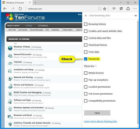The width and height of the screenshot is (140, 129).
Task: Pin the Clear browsing data pane
Action: click(136, 15)
